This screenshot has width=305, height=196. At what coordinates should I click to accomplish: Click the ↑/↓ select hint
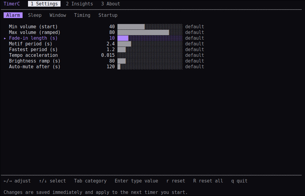pos(52,181)
